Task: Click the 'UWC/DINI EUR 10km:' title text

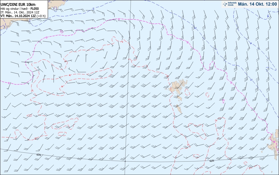Action: [18, 5]
